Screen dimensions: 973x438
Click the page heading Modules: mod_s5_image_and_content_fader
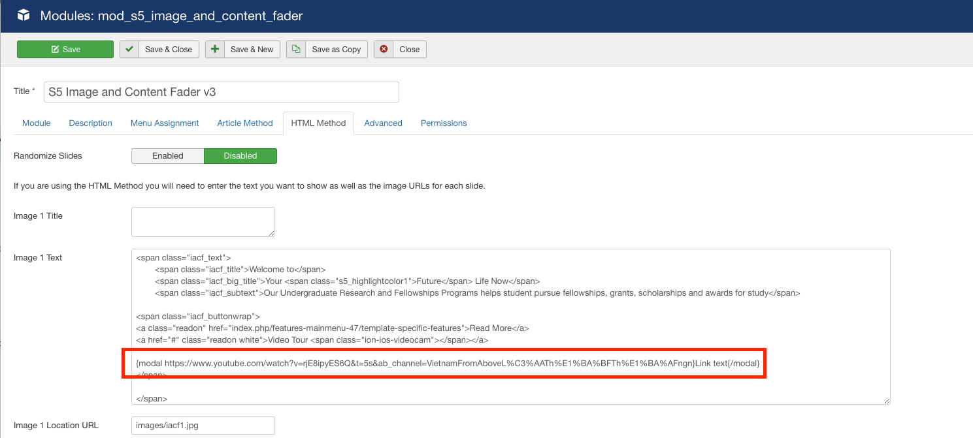[x=172, y=16]
